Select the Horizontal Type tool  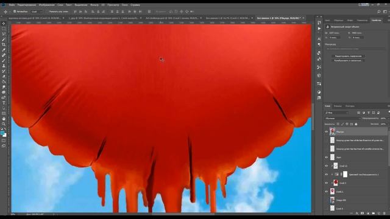4,103
